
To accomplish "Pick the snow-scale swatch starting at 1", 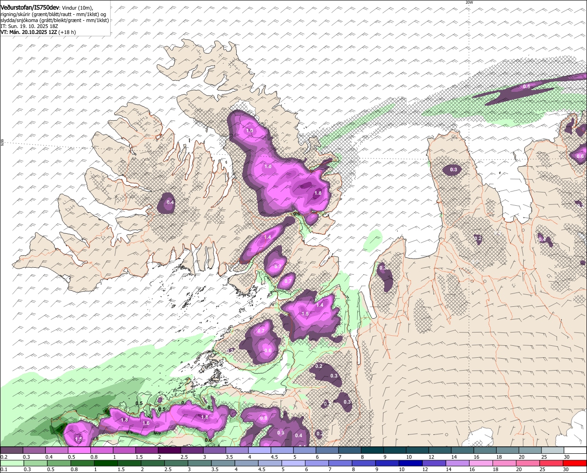I will point(124,450).
